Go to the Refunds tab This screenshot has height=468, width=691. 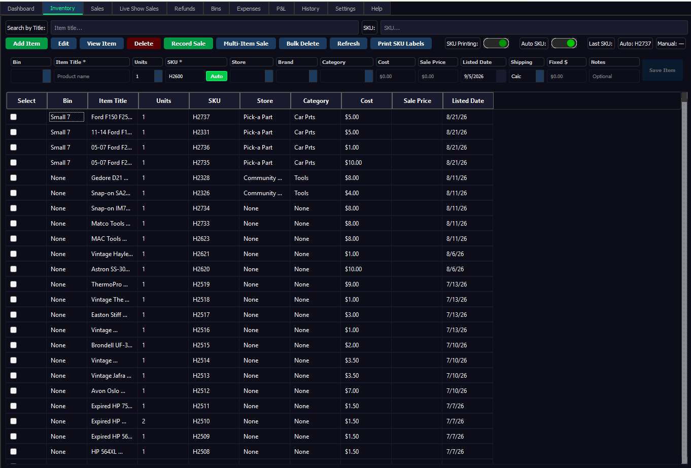coord(185,9)
